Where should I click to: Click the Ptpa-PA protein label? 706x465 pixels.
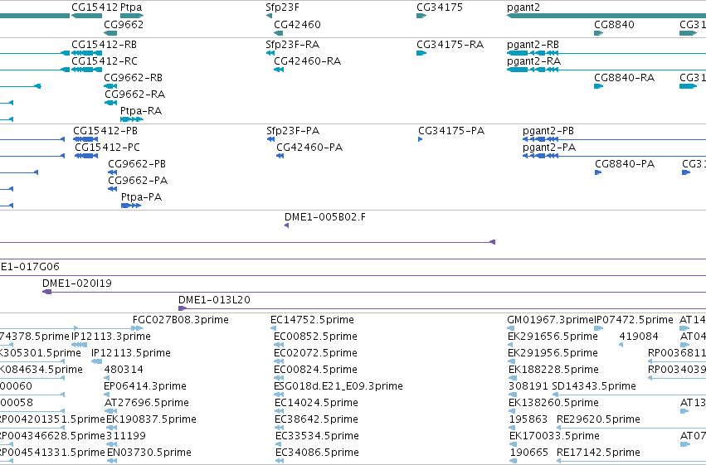141,197
